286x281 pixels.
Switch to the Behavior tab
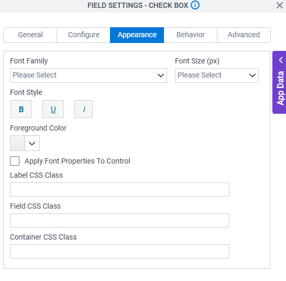(191, 35)
